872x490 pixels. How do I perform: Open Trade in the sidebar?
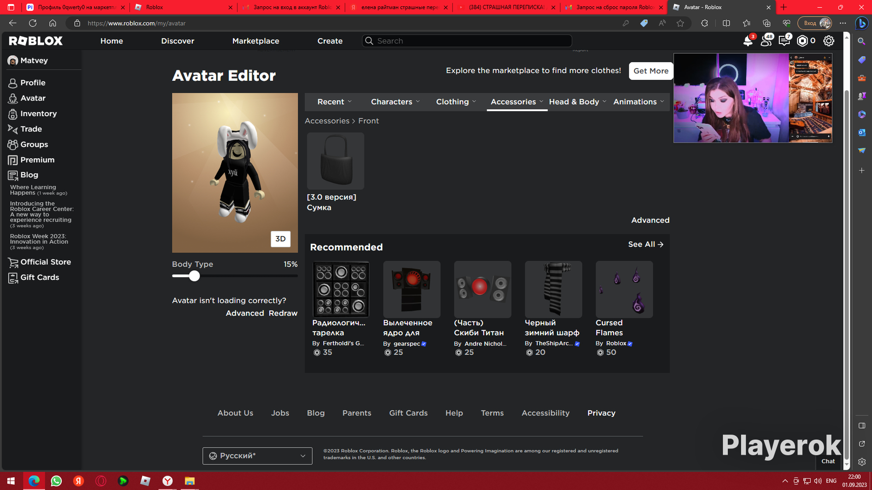(x=31, y=129)
